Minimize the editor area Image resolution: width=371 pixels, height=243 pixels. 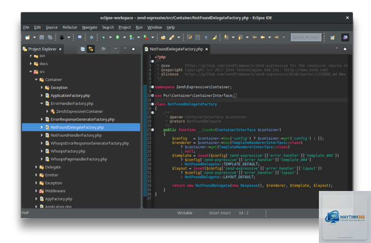coord(337,48)
